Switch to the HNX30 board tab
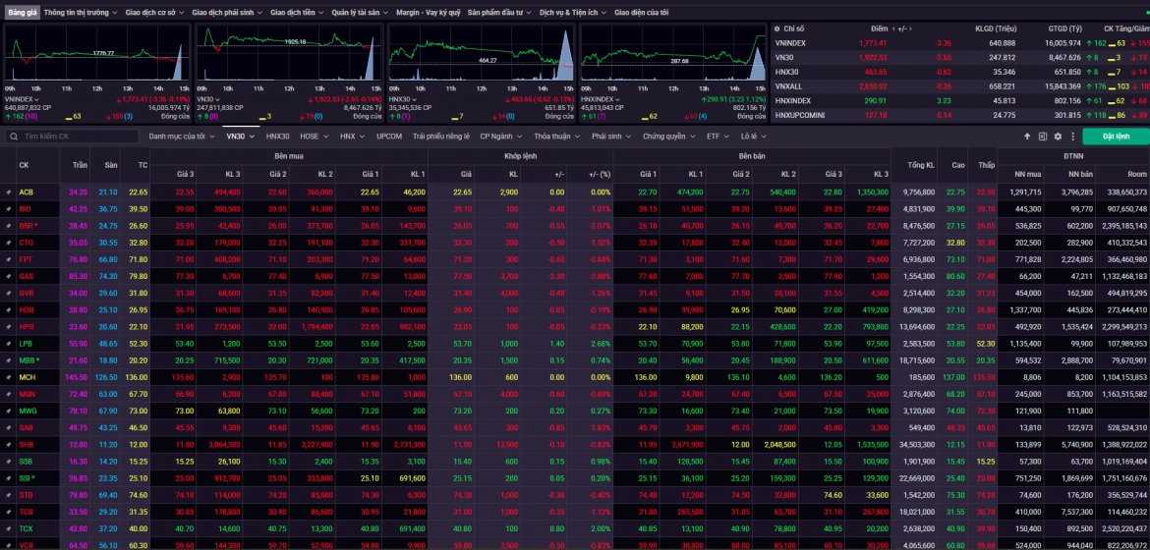This screenshot has height=550, width=1150. [277, 137]
